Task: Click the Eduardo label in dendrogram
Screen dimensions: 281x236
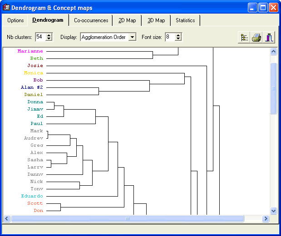Action: coord(32,196)
